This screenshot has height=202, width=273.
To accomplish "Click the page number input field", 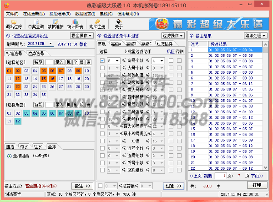I will [x=221, y=176].
